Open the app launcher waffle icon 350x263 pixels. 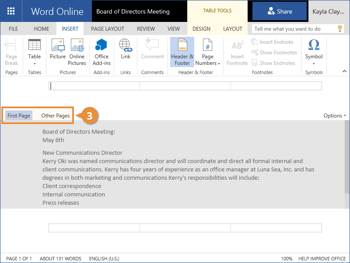pyautogui.click(x=11, y=11)
